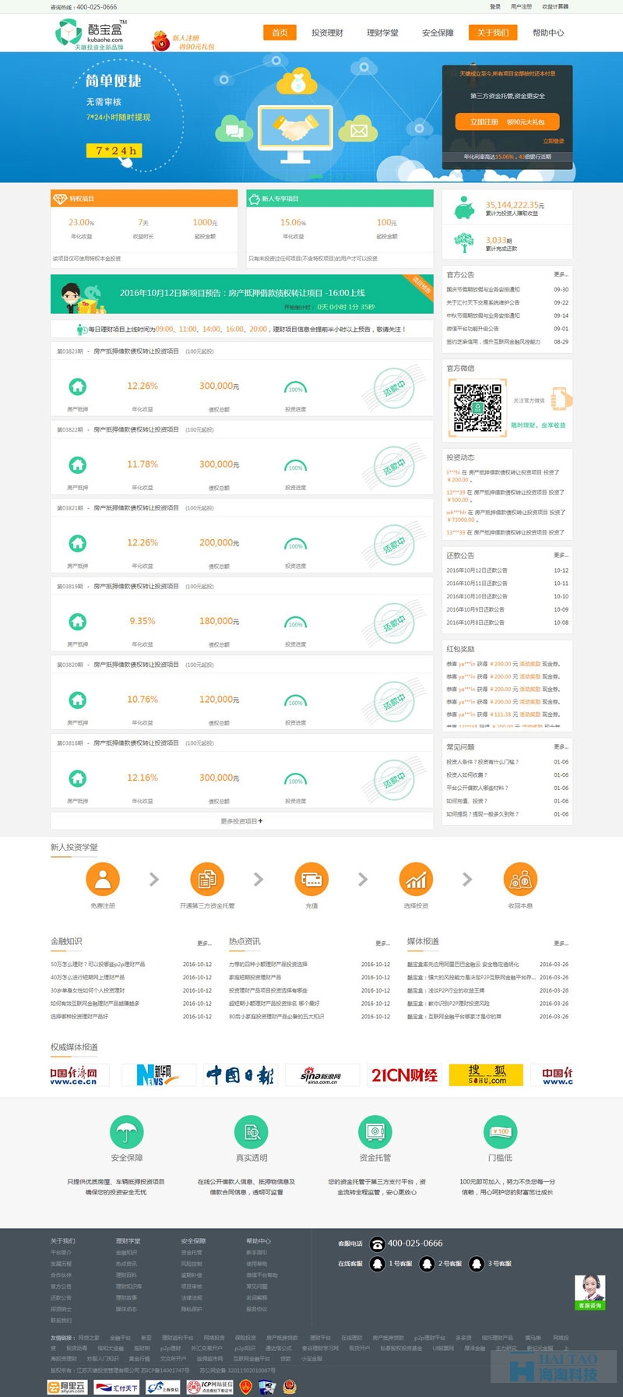Viewport: 623px width, 1397px height.
Task: Open announcement 关于汇付天下交易系统维护公告
Action: tap(483, 302)
